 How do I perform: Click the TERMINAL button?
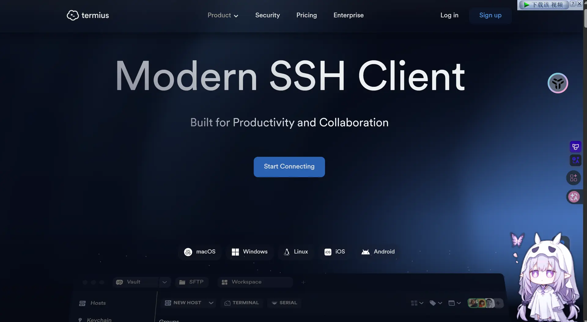[x=242, y=303]
